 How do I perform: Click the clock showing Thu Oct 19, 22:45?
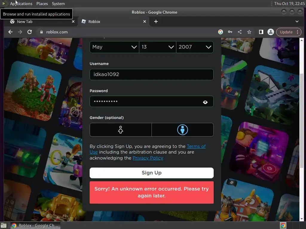pyautogui.click(x=289, y=4)
